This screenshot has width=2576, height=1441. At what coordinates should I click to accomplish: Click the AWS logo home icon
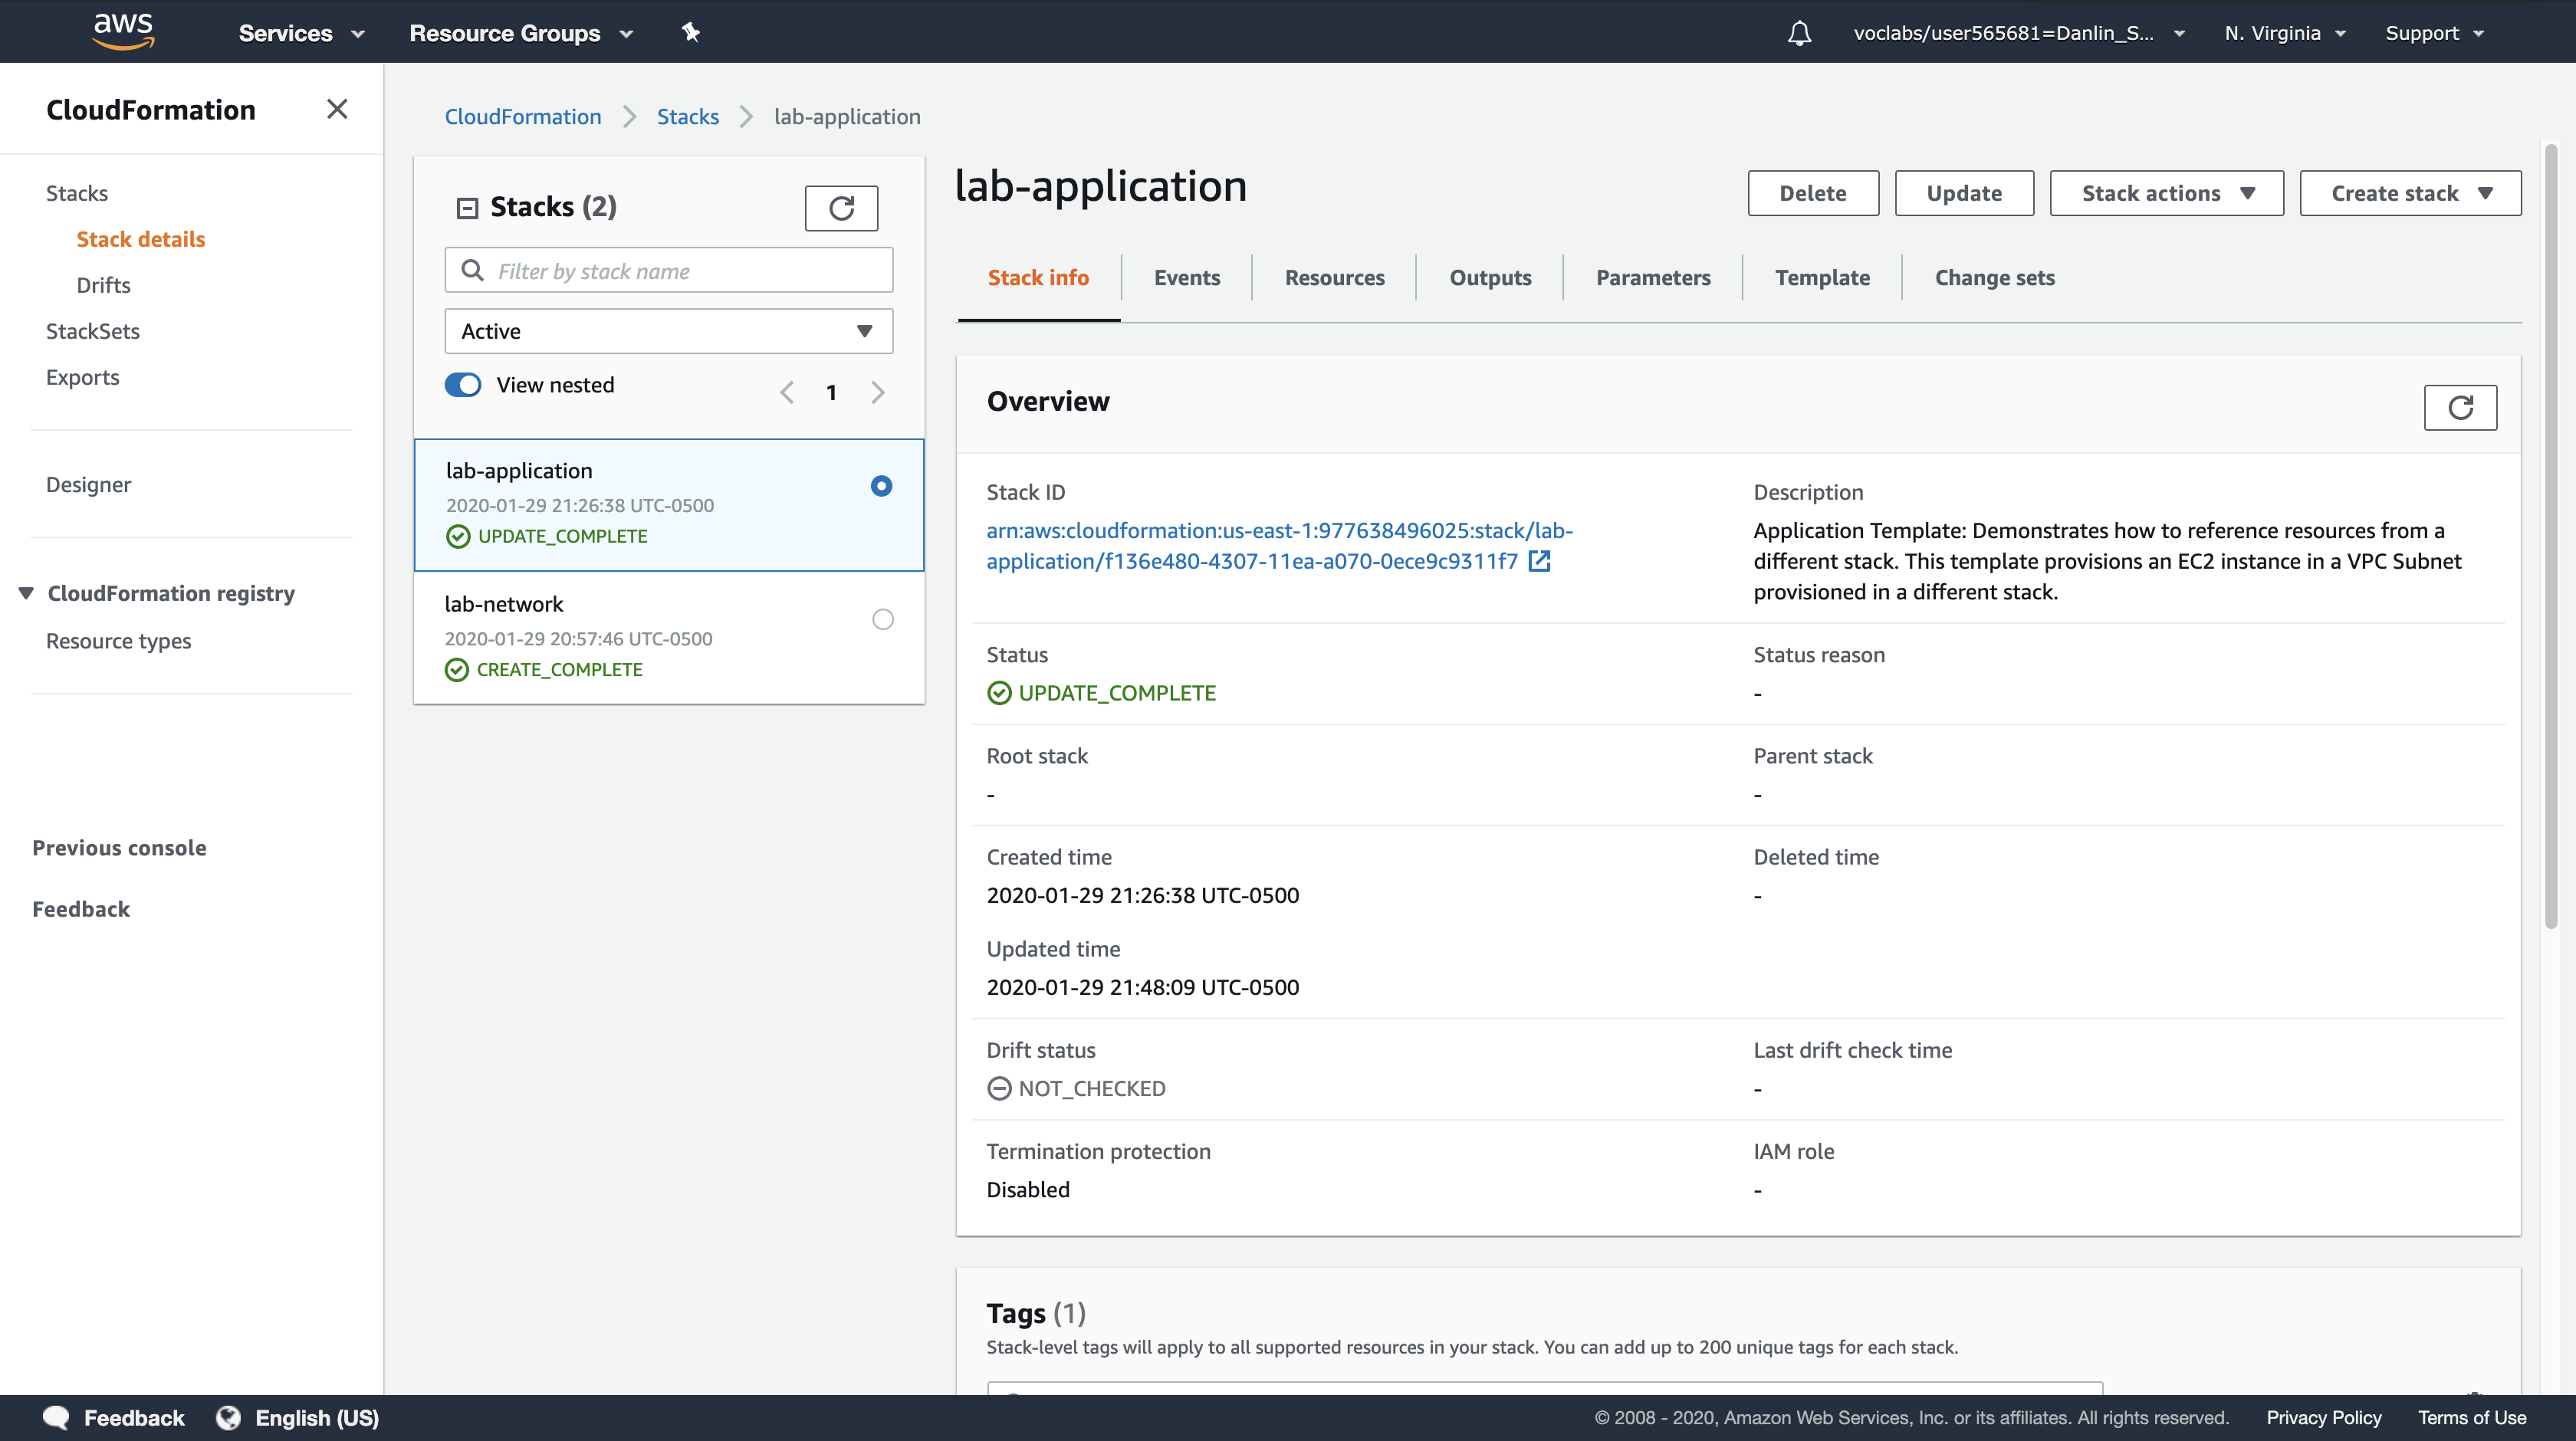pyautogui.click(x=123, y=31)
